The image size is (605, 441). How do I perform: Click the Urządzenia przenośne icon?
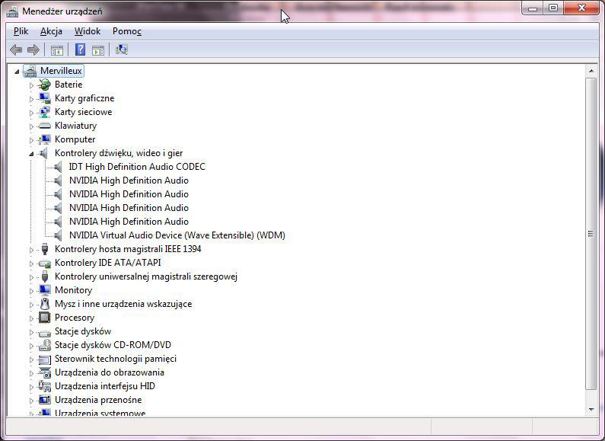point(45,400)
